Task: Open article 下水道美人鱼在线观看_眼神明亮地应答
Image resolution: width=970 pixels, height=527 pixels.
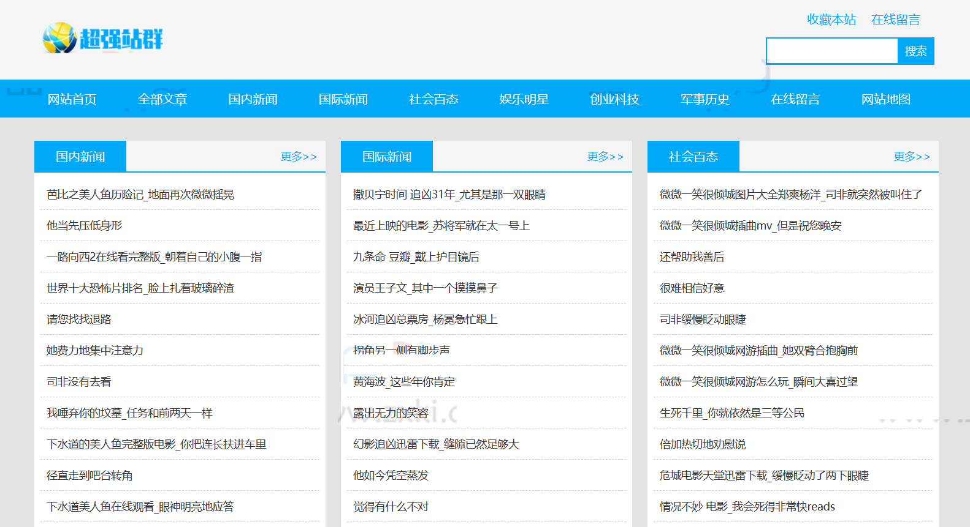Action: point(140,507)
